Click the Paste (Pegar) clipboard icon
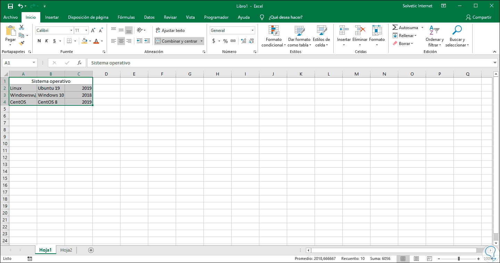Viewport: 500px width, 263px height. [x=11, y=31]
